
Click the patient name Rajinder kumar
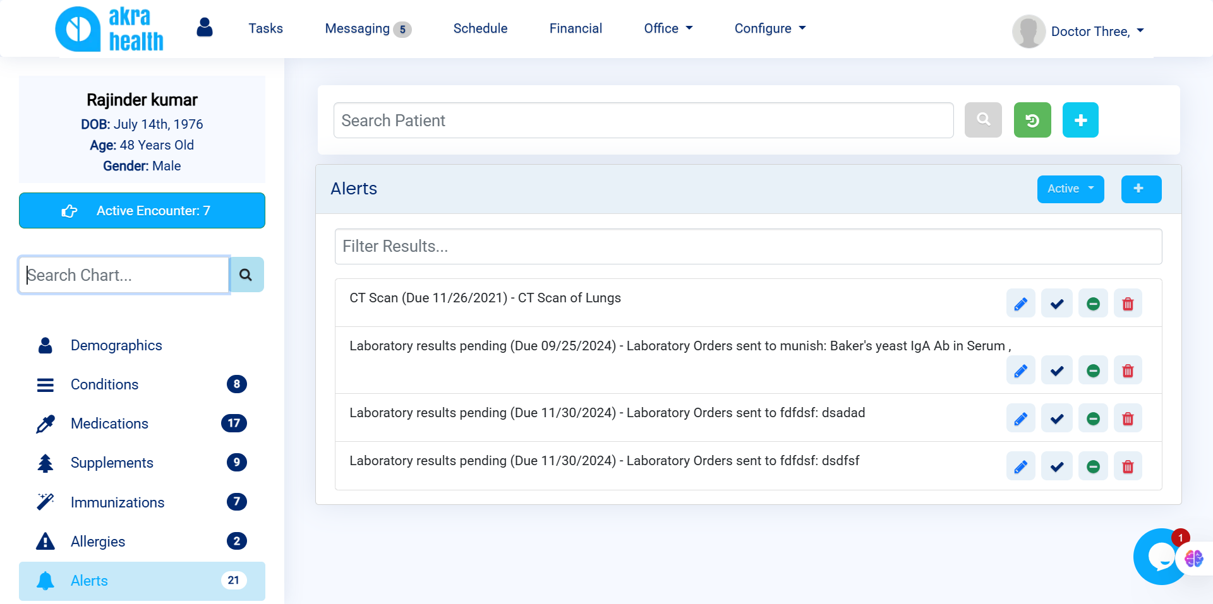142,100
